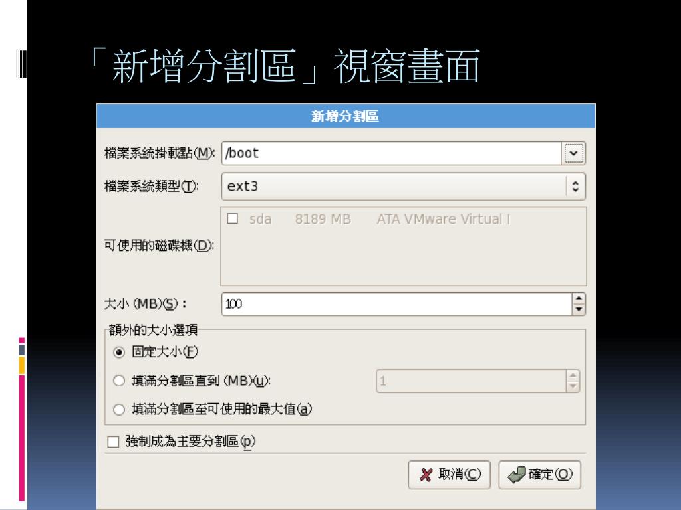The image size is (681, 510).
Task: Click the red X icon on cancel button
Action: click(x=426, y=475)
